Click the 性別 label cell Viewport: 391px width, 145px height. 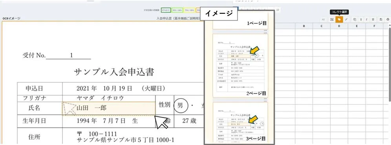click(x=164, y=105)
